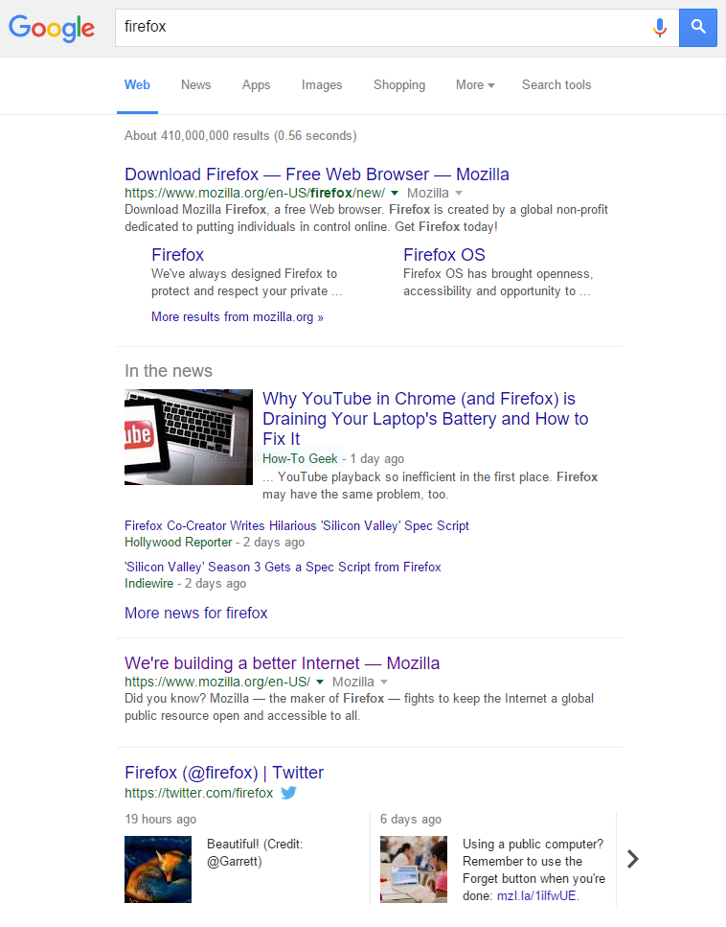Image resolution: width=726 pixels, height=927 pixels.
Task: Click the https://twitter.com/firefox URL
Action: [198, 793]
